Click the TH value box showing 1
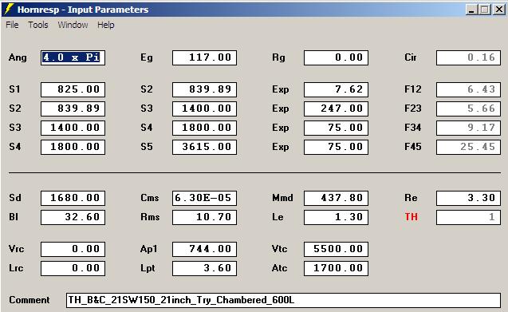508x312 pixels. 468,217
